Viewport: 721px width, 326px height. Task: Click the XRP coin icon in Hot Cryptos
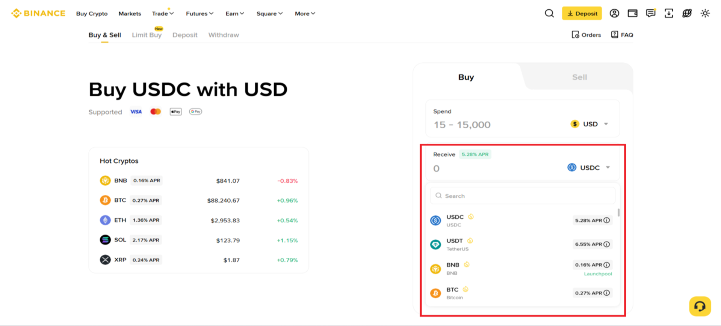[x=105, y=260]
